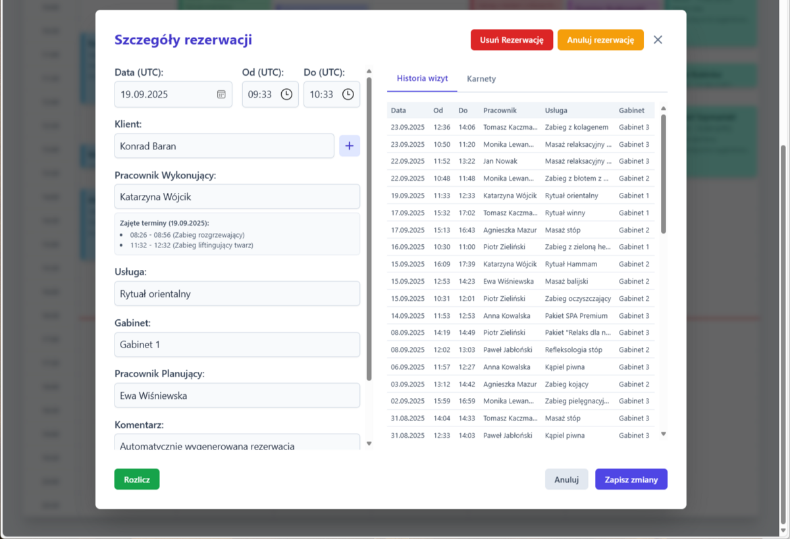790x539 pixels.
Task: Click the Klient field Konrad Baran
Action: [224, 146]
